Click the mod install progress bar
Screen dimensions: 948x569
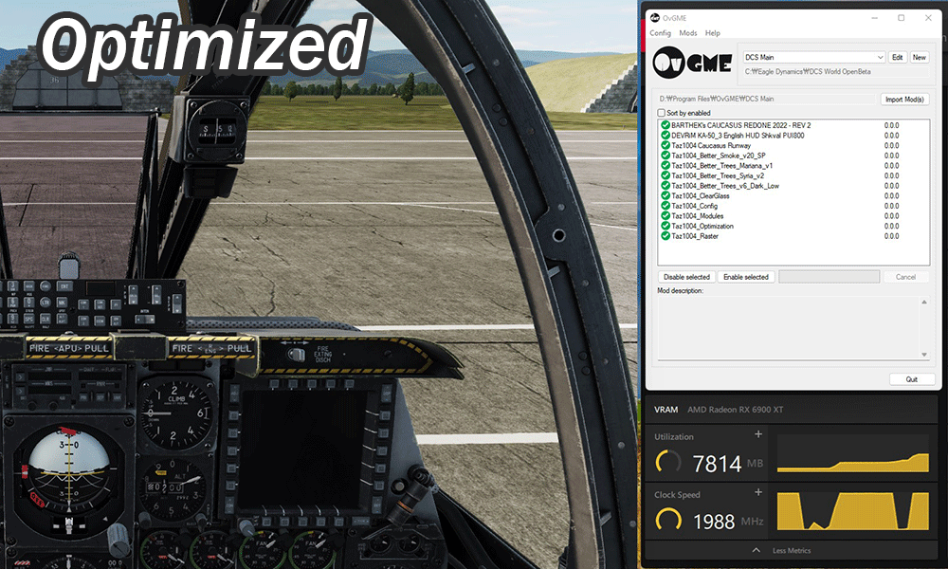click(x=829, y=277)
